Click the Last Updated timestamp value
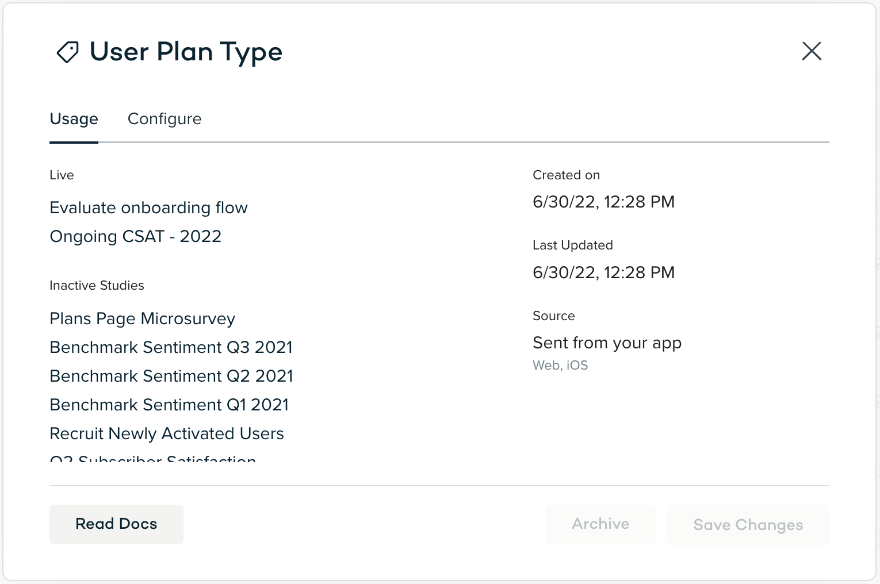Screen dimensions: 880x584 (x=603, y=272)
